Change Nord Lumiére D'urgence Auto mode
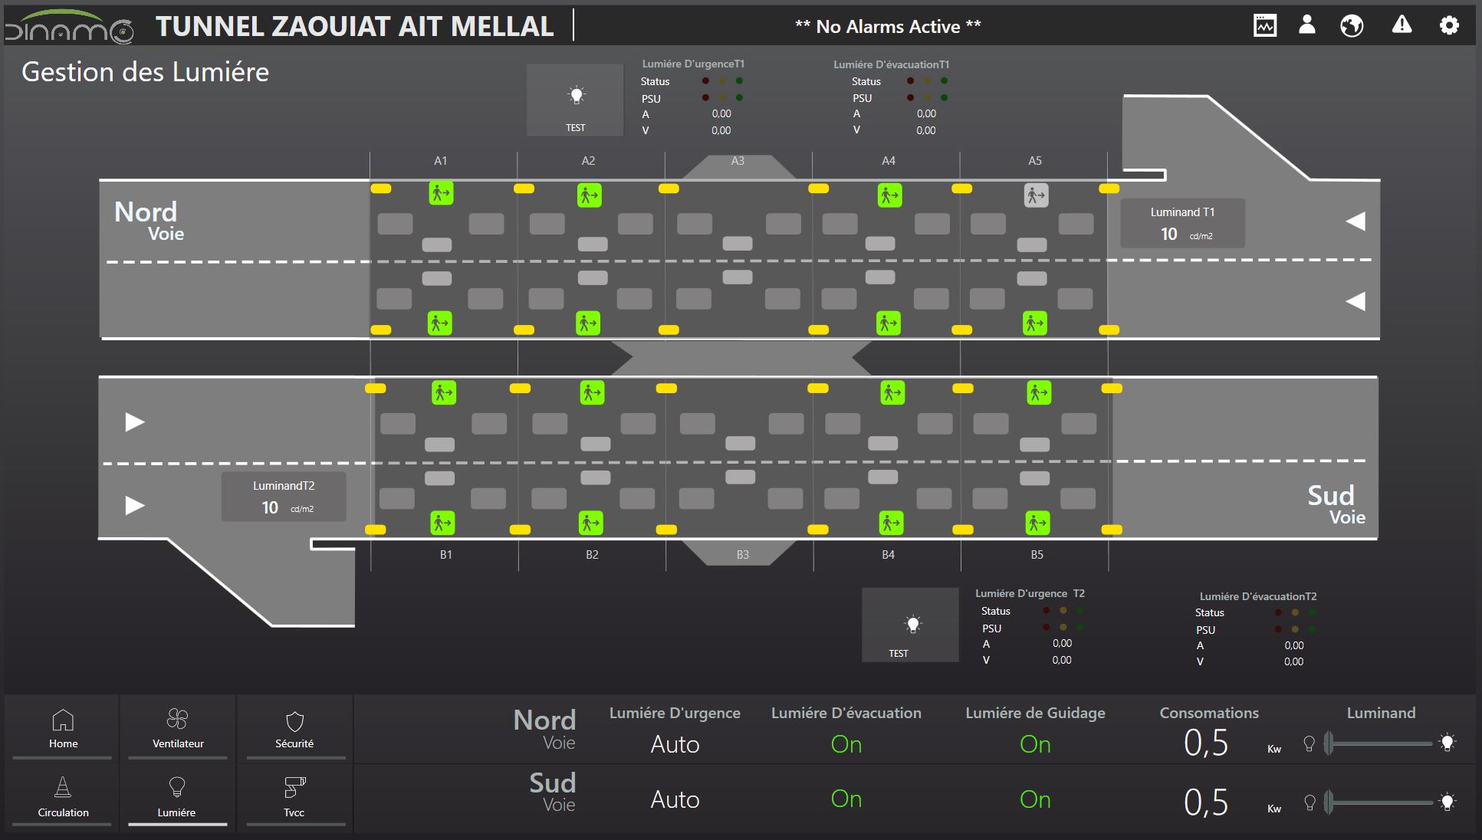The image size is (1482, 840). pyautogui.click(x=675, y=744)
